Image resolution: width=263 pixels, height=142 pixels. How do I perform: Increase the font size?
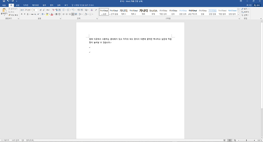point(41,10)
